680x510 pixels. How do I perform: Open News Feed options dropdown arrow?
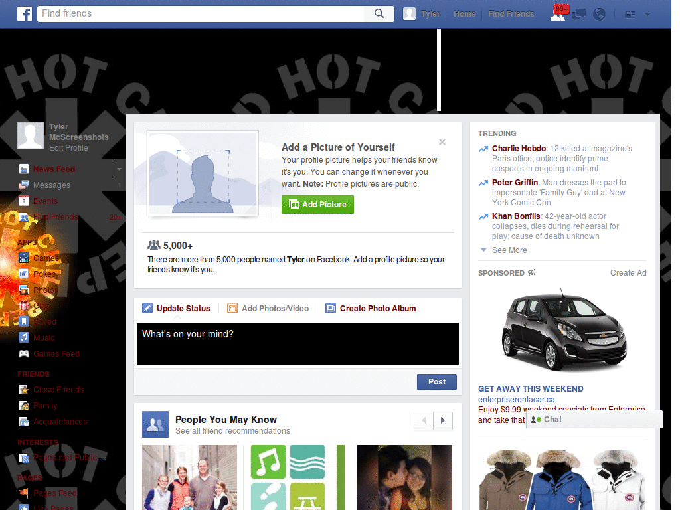[119, 169]
